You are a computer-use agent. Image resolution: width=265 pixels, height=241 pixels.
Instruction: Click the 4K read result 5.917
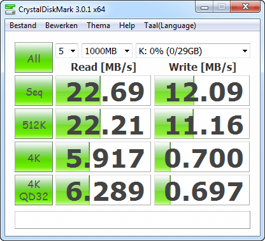click(x=103, y=157)
